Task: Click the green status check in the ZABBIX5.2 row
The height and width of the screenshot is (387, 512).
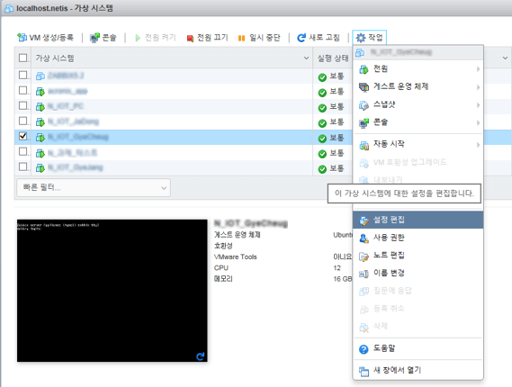Action: tap(322, 77)
